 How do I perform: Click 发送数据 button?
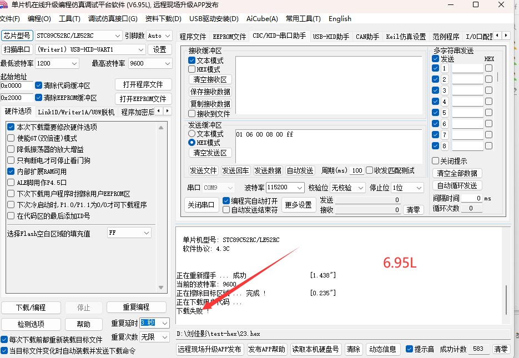pyautogui.click(x=268, y=170)
